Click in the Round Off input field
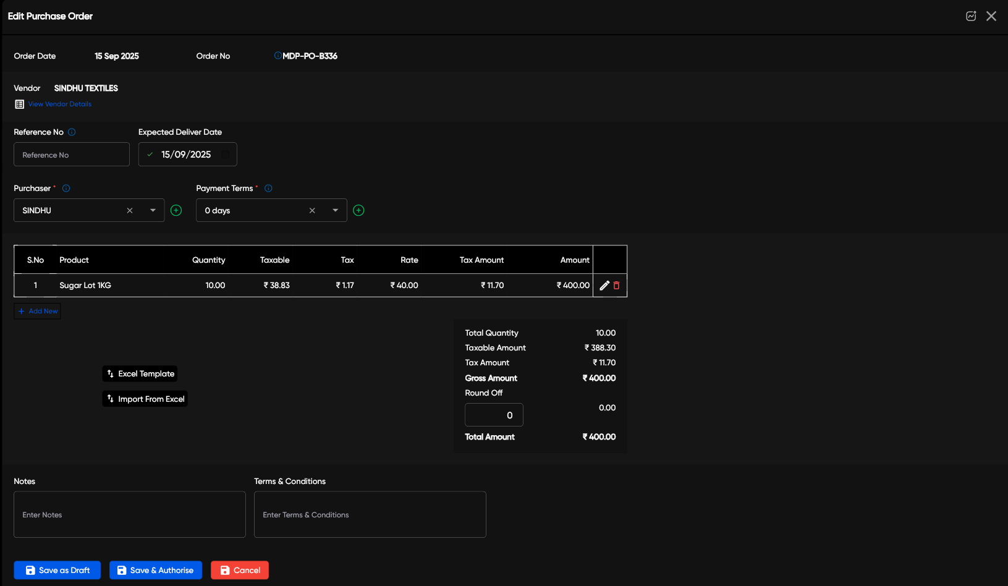1008x586 pixels. 494,415
